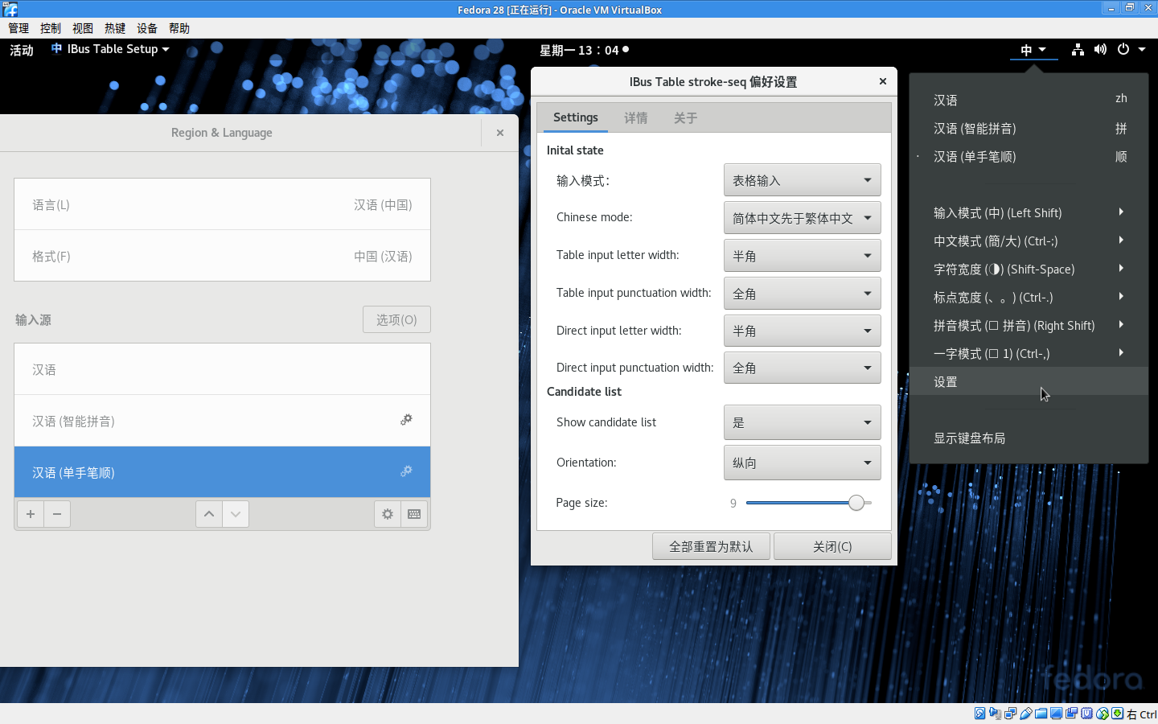The image size is (1158, 724).
Task: Click the power icon in top bar
Action: [1123, 50]
